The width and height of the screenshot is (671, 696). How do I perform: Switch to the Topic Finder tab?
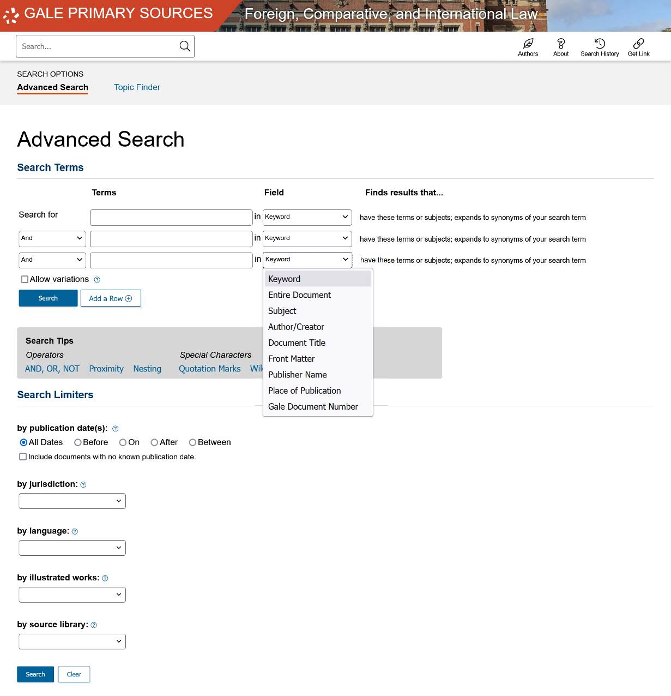(x=137, y=87)
